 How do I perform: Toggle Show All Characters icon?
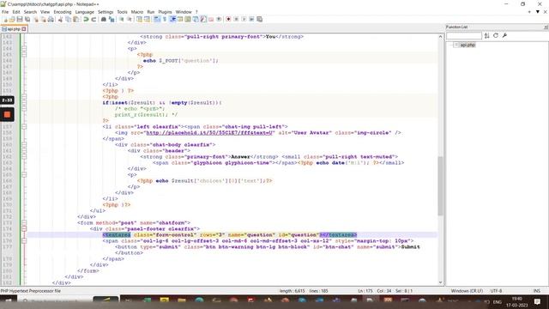click(x=165, y=19)
